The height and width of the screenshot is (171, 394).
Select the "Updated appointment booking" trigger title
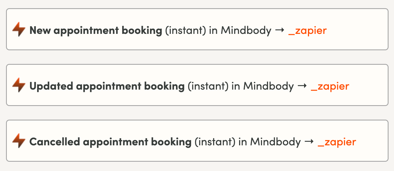tap(107, 86)
